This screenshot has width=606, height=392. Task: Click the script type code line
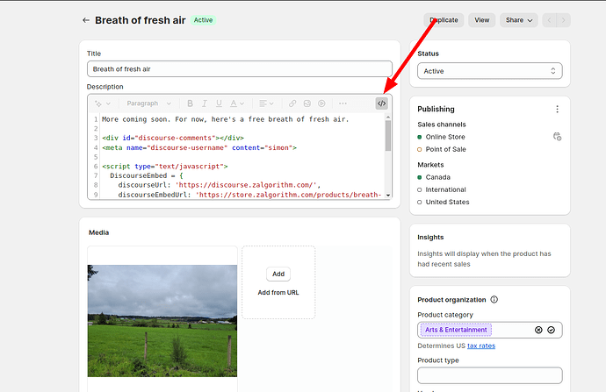click(164, 167)
